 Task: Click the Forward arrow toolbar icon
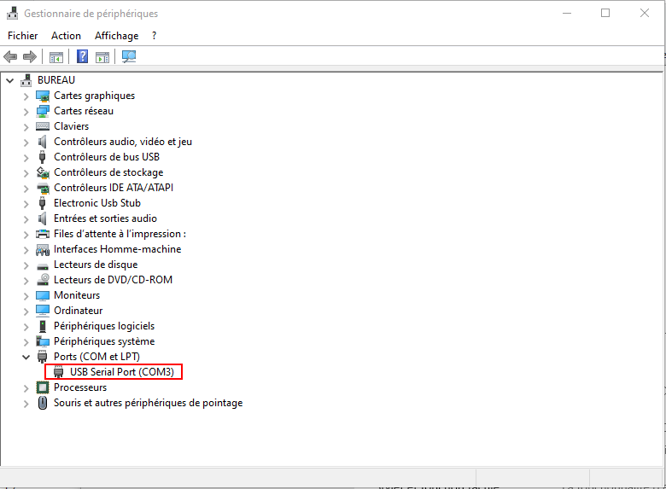(30, 56)
